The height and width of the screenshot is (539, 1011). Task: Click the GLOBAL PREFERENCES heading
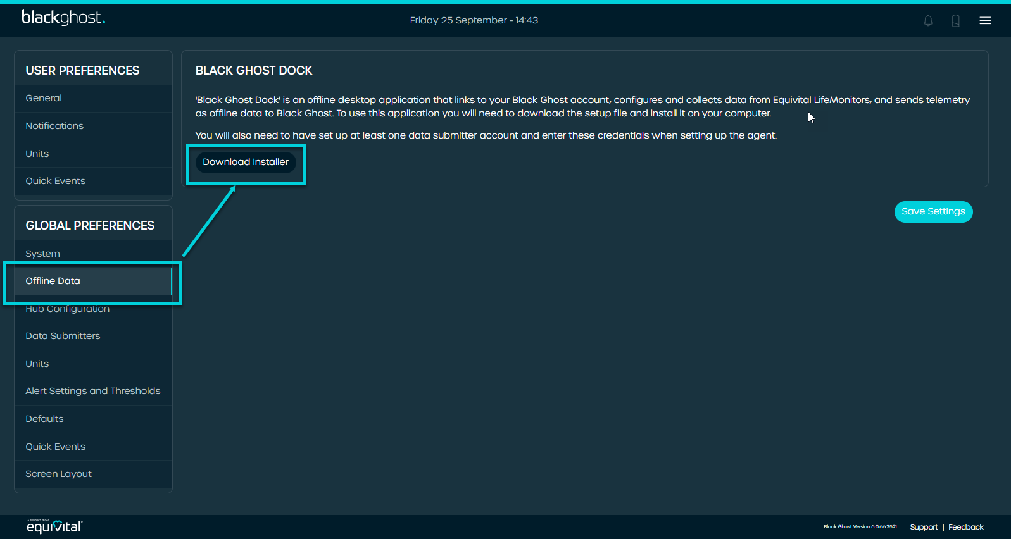[90, 226]
